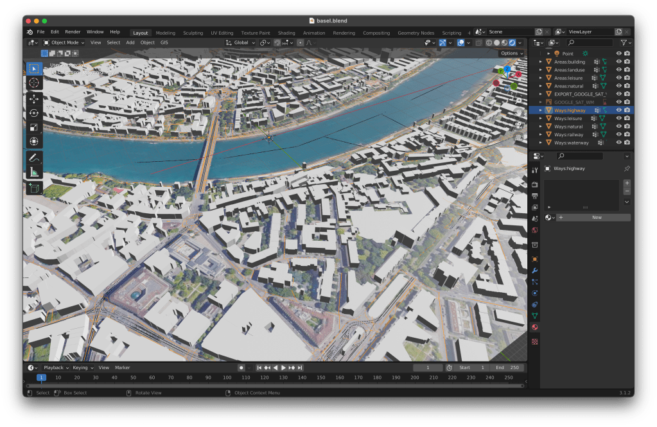Open the Modifier properties wrench tab

click(534, 271)
